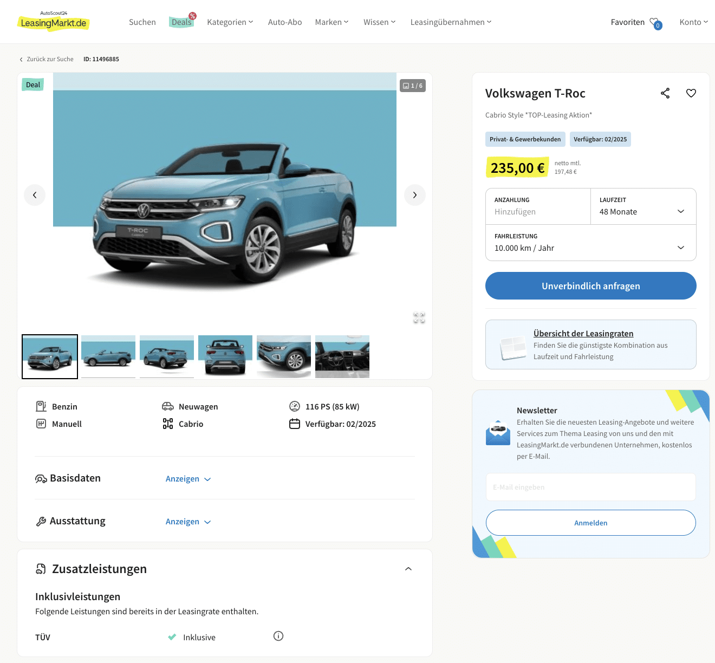Image resolution: width=715 pixels, height=663 pixels.
Task: Expand the Kategorien menu
Action: (230, 22)
